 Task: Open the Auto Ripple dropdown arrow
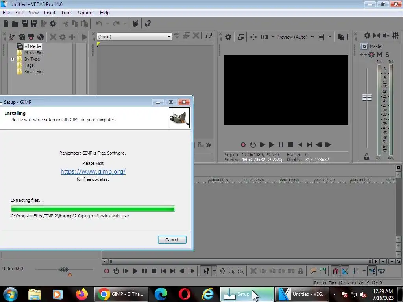click(364, 271)
